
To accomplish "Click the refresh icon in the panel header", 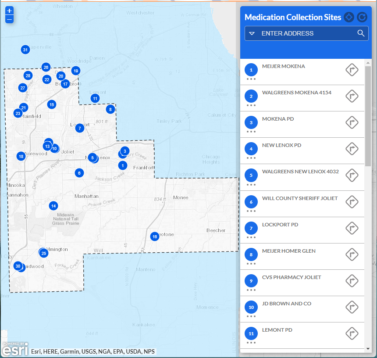I will point(362,17).
